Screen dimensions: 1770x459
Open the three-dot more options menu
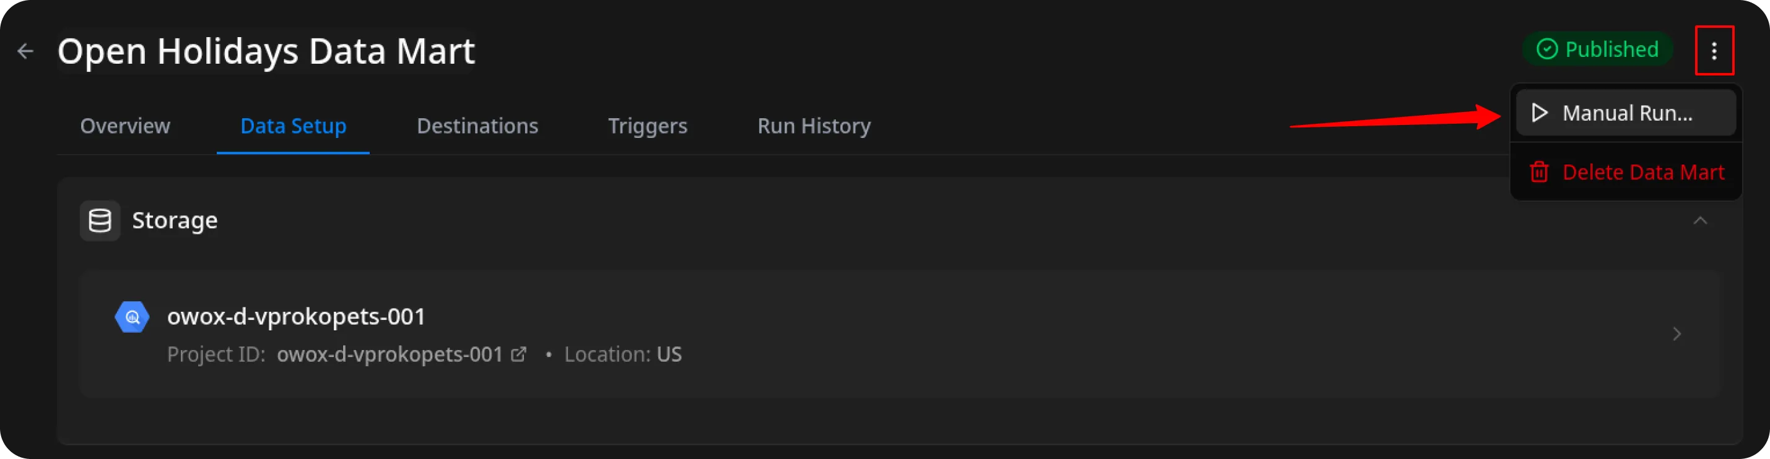1714,51
